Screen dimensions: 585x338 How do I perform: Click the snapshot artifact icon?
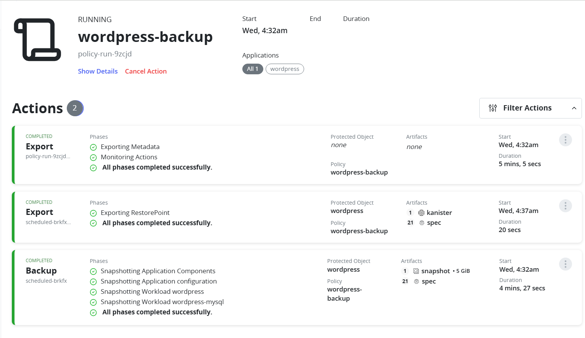coord(416,271)
